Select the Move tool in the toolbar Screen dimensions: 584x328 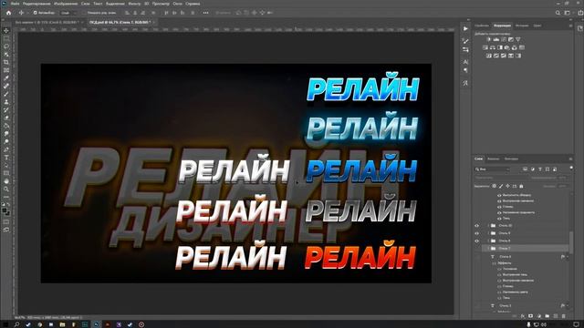(6, 30)
